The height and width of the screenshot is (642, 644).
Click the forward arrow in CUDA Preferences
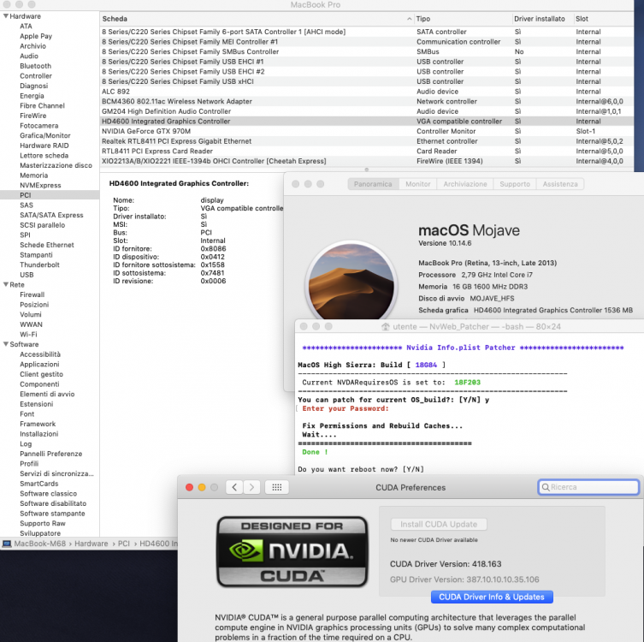(x=251, y=487)
